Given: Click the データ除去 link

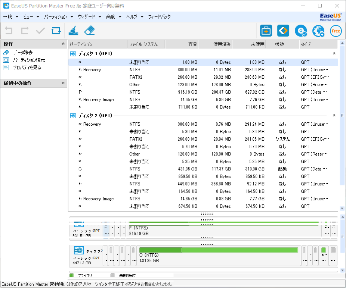Looking at the screenshot, I should point(23,53).
